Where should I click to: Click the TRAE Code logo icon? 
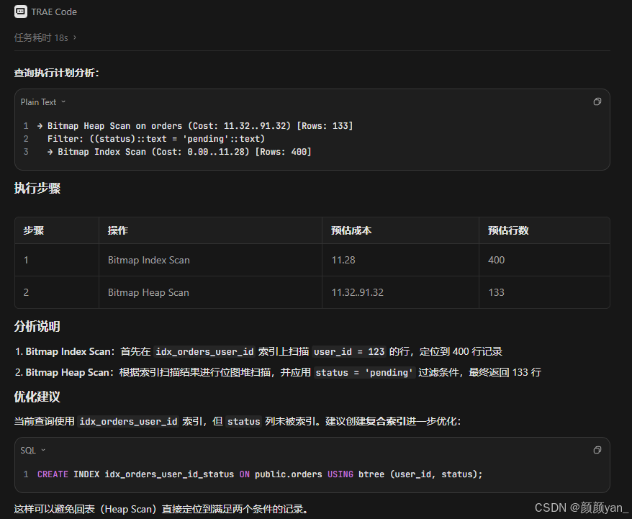[x=21, y=12]
